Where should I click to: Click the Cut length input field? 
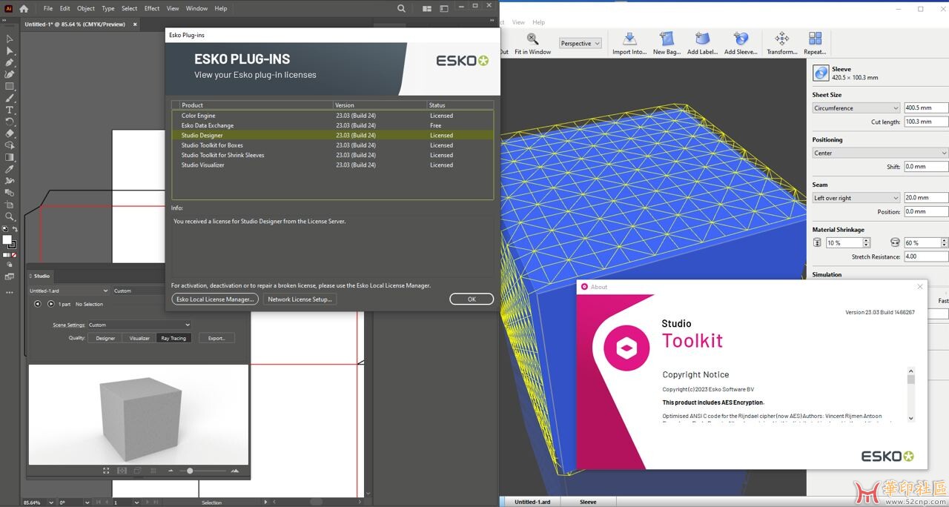926,122
